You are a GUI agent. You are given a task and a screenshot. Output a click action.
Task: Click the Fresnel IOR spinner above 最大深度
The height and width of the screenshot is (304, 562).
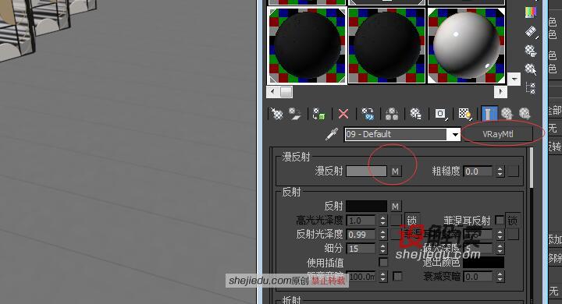(500, 235)
